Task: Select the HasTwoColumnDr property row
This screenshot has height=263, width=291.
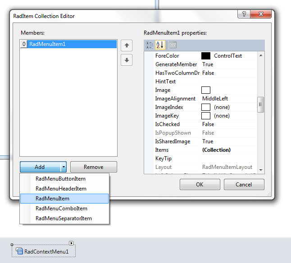Action: point(205,73)
